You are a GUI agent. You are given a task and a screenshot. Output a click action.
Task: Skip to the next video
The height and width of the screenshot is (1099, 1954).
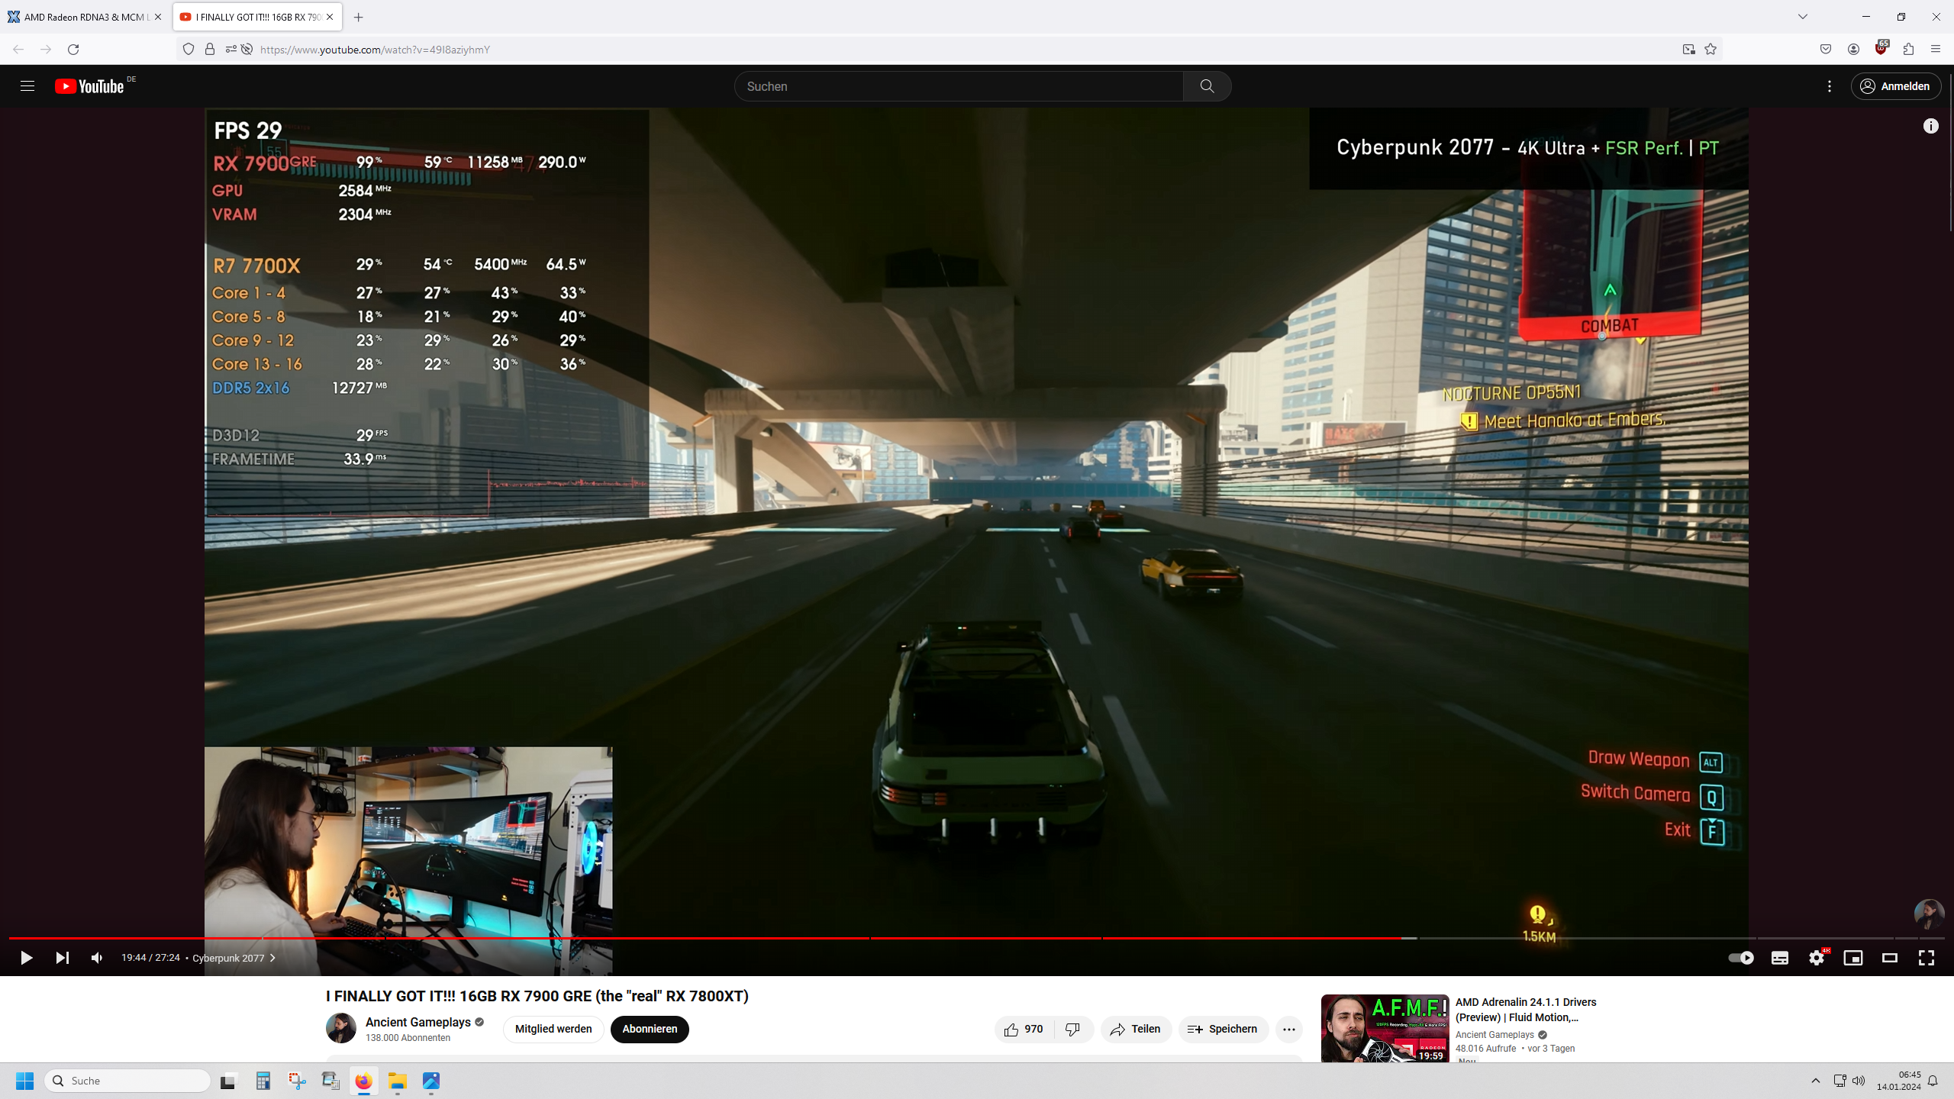63,958
